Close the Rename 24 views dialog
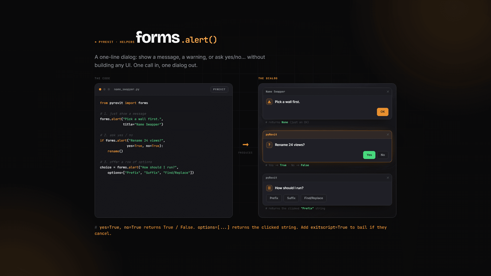 388,134
